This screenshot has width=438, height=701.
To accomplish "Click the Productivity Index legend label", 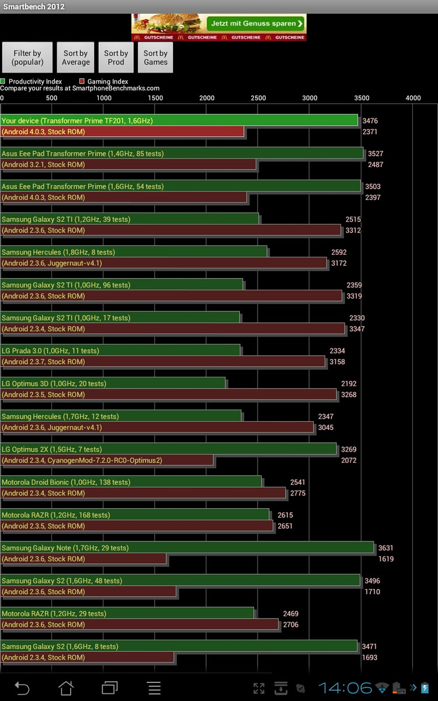I will coord(36,82).
